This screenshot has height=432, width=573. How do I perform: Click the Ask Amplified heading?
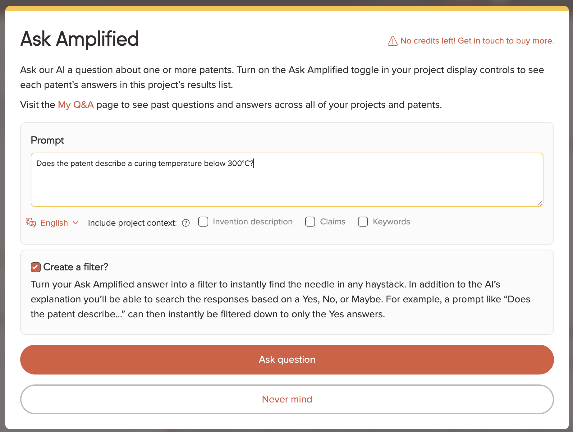point(80,39)
